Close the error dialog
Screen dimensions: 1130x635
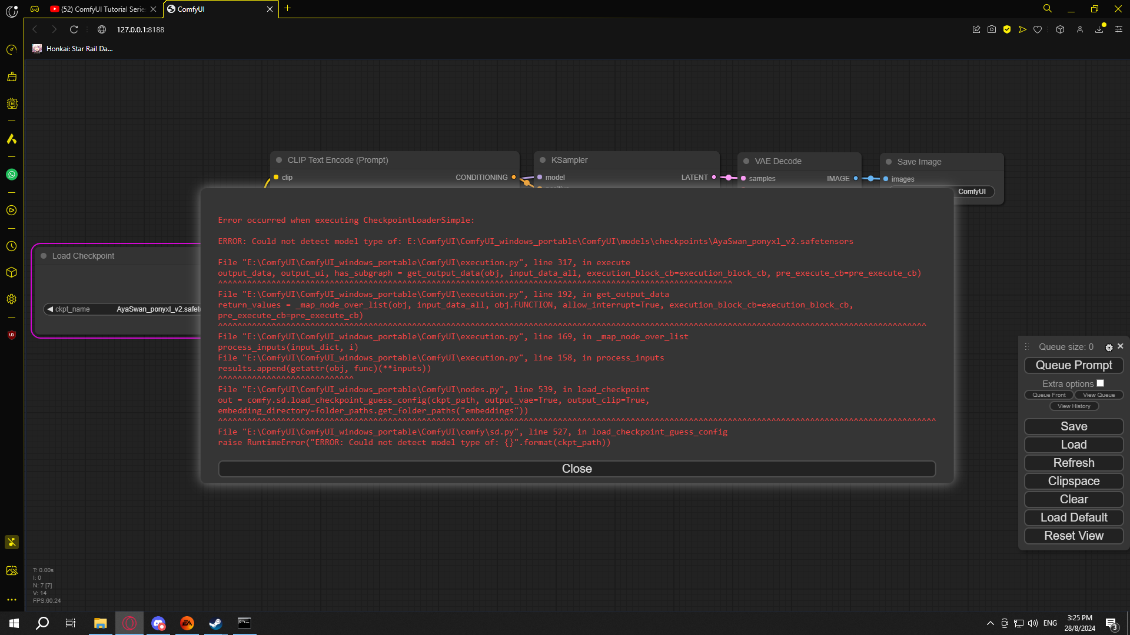click(577, 469)
